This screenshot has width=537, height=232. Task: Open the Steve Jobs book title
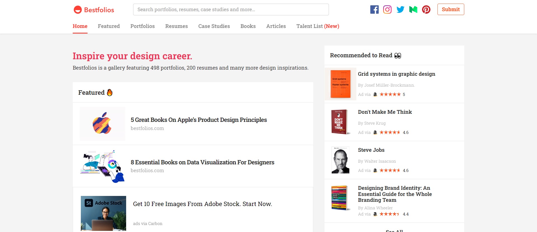[371, 150]
